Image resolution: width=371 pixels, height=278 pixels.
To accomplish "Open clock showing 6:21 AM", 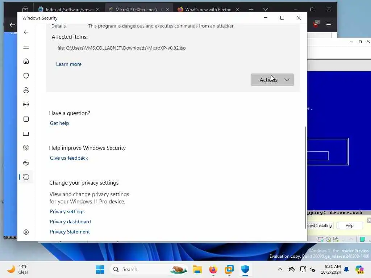I will [x=331, y=269].
